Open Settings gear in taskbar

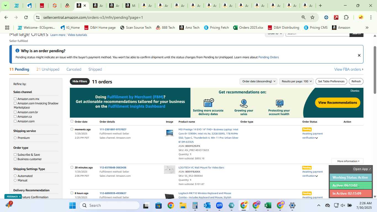coord(292,205)
